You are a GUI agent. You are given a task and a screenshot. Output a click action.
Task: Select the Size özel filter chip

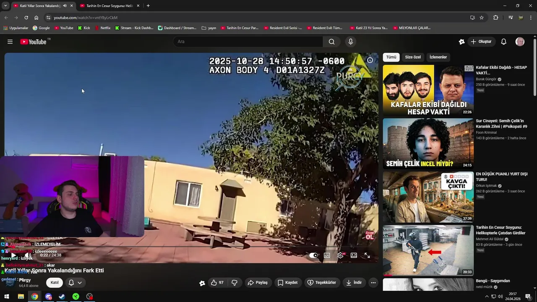(x=413, y=57)
